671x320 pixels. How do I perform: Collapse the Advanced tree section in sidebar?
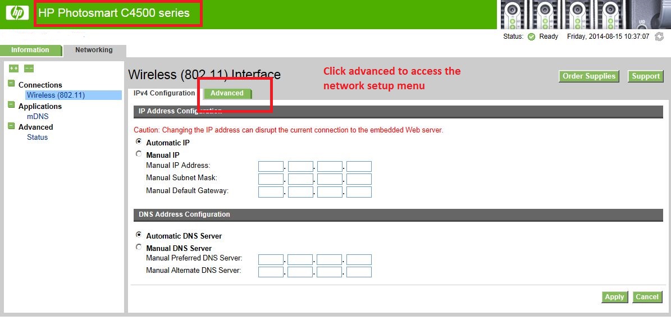12,126
